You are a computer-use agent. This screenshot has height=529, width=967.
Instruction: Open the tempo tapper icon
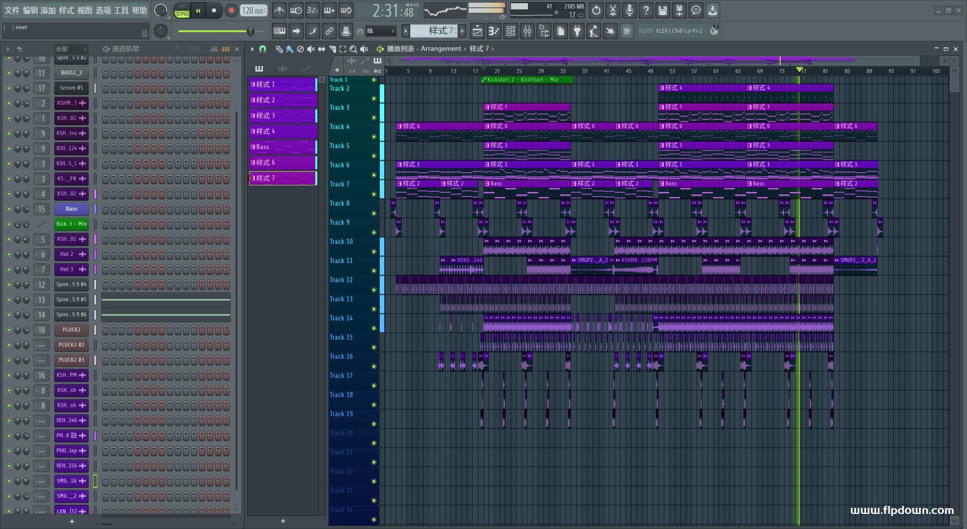[x=594, y=31]
